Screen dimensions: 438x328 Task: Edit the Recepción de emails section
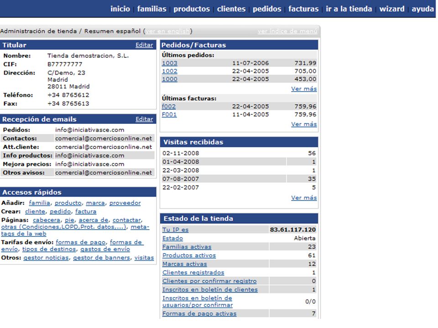click(144, 119)
